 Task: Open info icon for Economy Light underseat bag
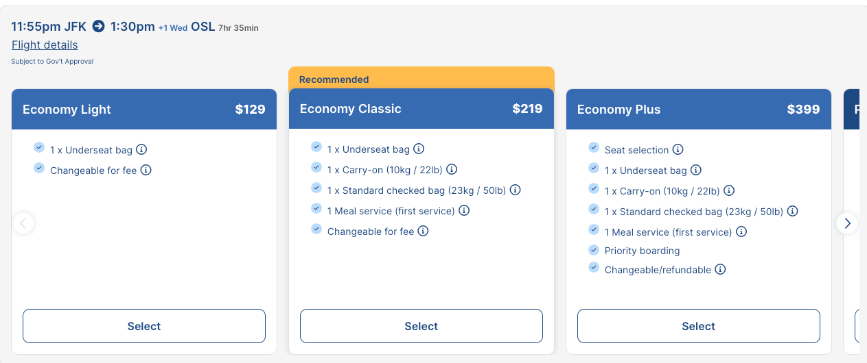(x=141, y=149)
